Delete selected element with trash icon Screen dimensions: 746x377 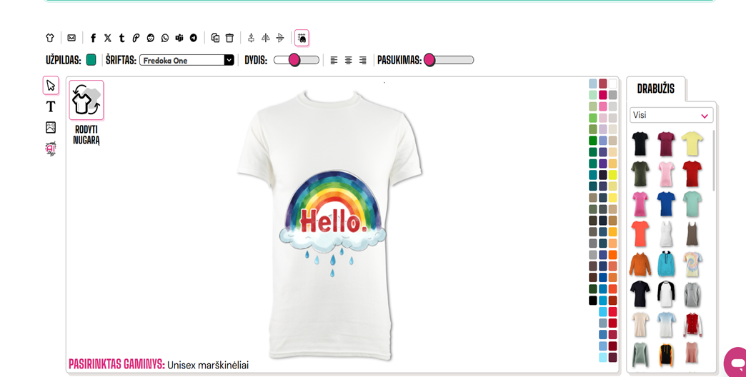pyautogui.click(x=229, y=38)
